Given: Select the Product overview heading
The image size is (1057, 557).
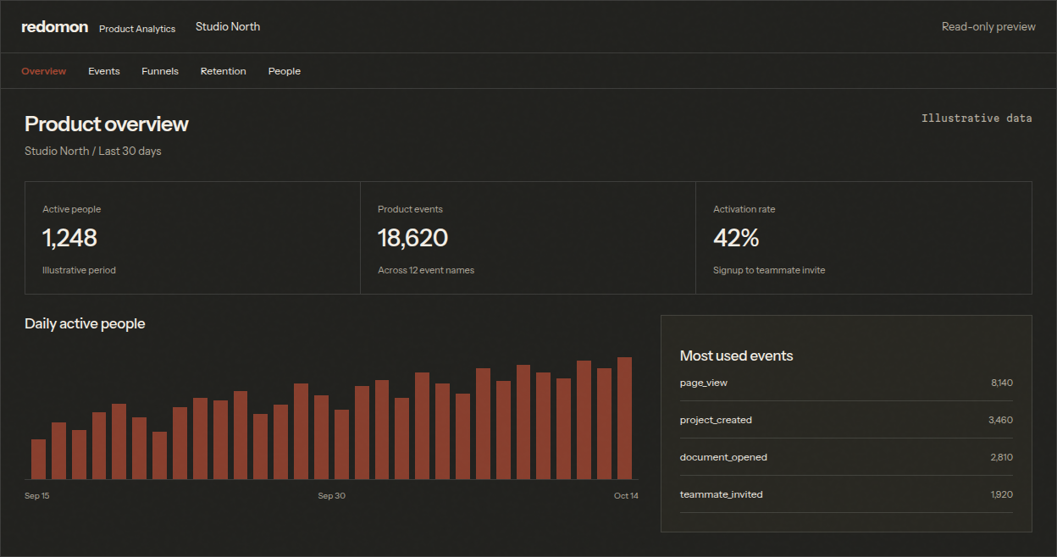Looking at the screenshot, I should point(107,124).
